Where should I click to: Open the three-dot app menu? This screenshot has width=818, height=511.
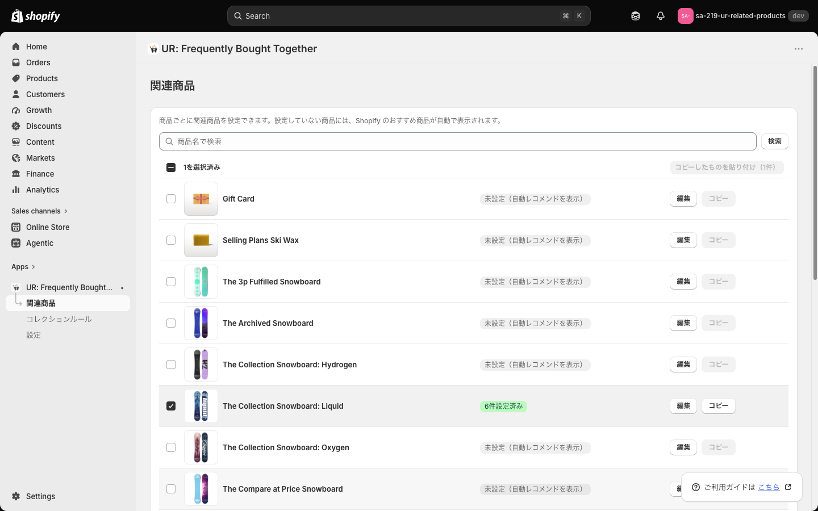[799, 49]
